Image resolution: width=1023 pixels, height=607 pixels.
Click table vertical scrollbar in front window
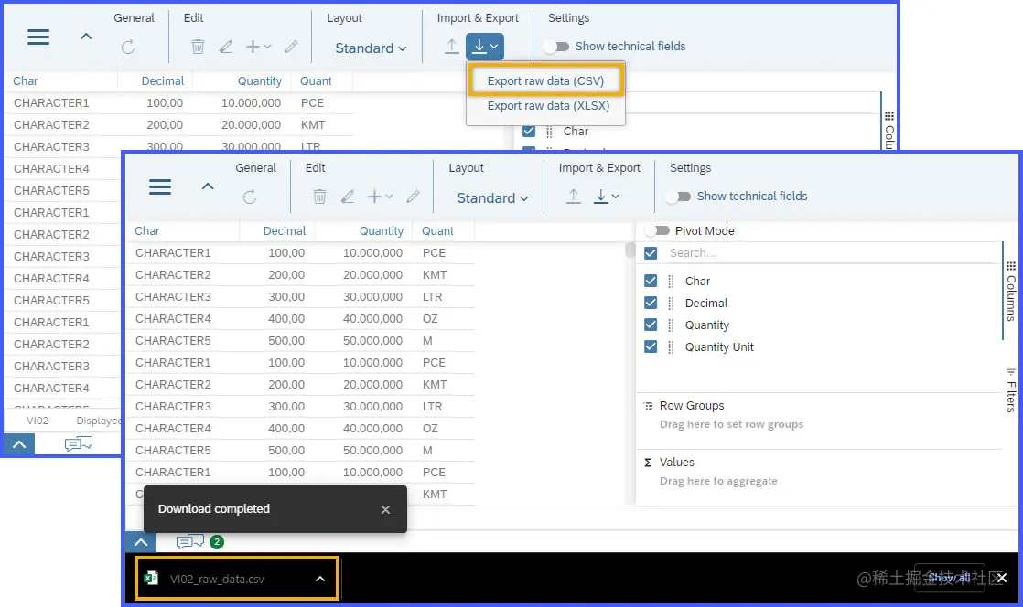tap(630, 250)
